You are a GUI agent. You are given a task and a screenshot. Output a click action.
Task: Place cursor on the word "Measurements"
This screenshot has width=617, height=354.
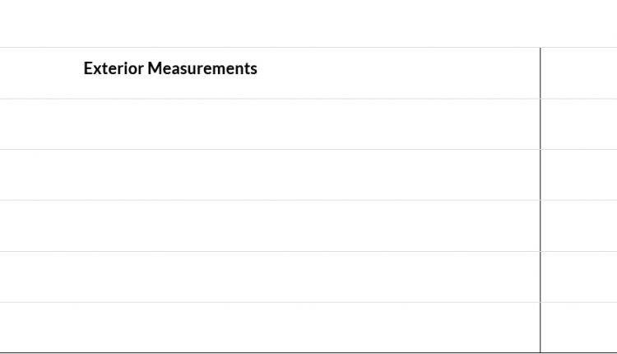pyautogui.click(x=202, y=68)
